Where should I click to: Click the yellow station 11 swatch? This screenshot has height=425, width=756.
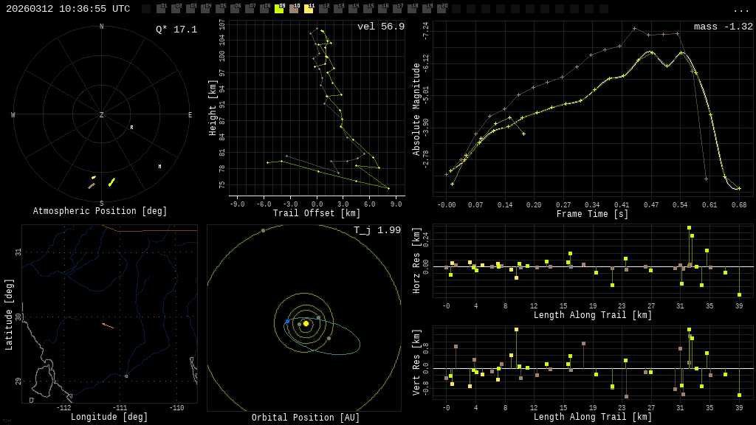click(x=308, y=9)
